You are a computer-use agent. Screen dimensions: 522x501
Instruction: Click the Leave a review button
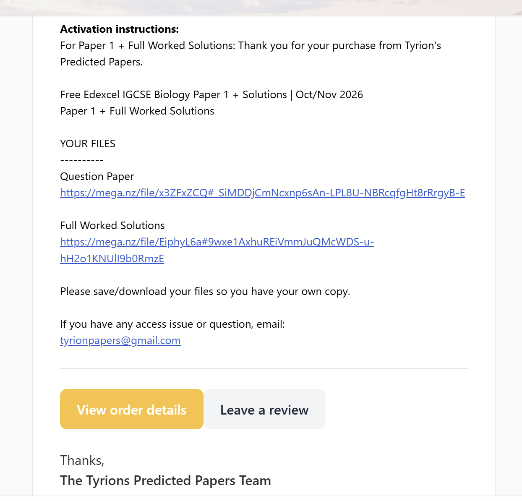pyautogui.click(x=264, y=409)
